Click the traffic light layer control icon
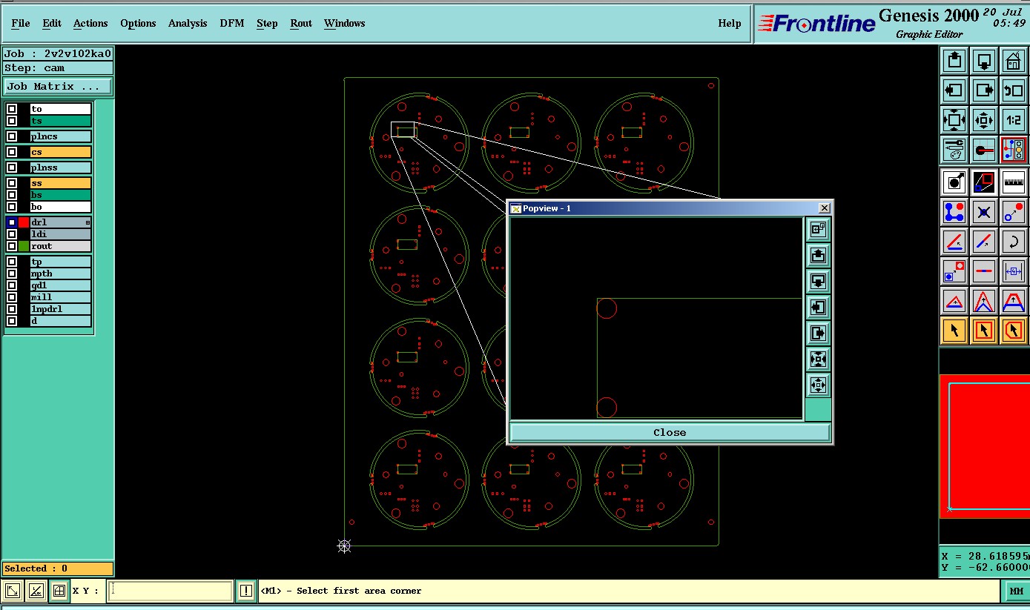Viewport: 1030px width, 610px height. (1013, 150)
